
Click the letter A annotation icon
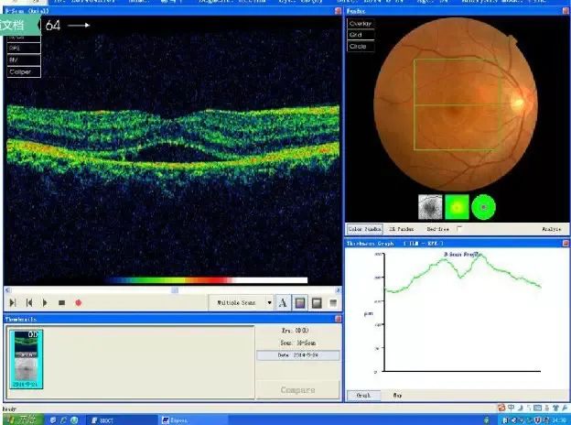tap(283, 302)
